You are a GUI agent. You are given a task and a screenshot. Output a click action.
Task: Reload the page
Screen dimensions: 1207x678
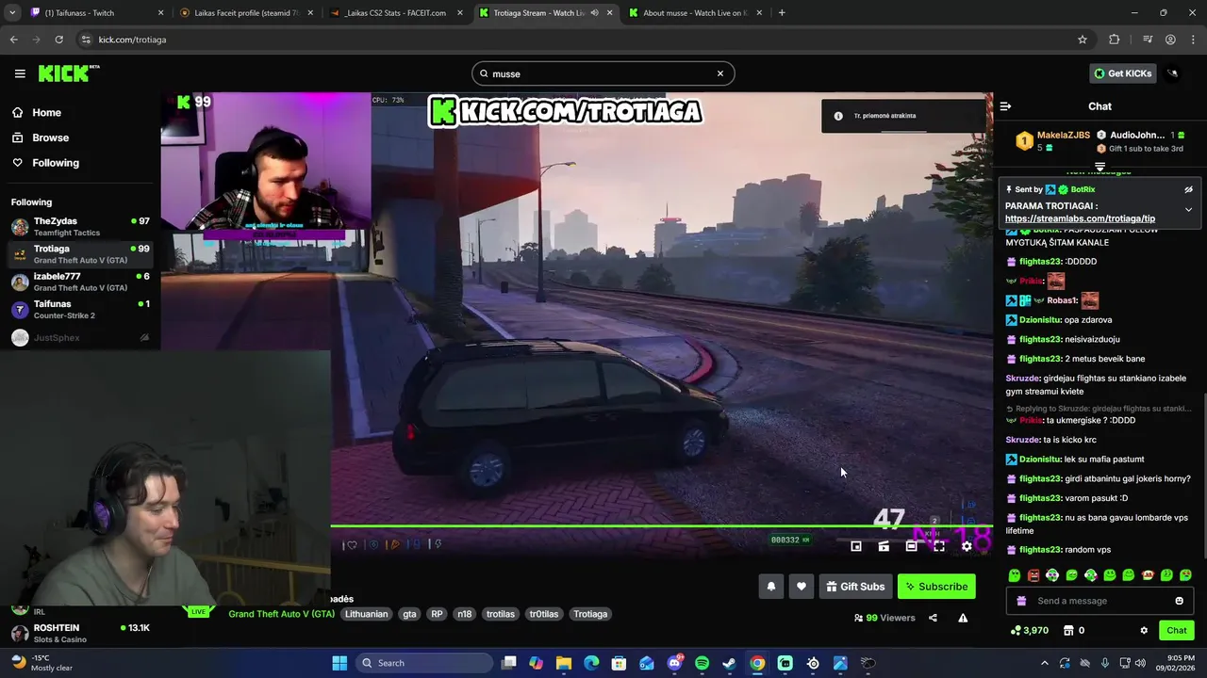pyautogui.click(x=58, y=40)
